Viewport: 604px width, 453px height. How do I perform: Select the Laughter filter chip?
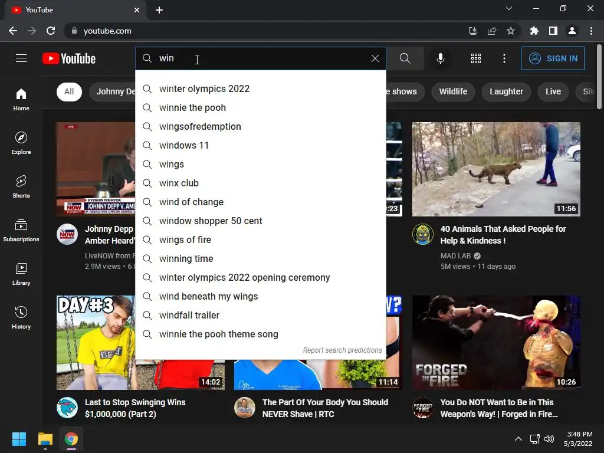506,91
